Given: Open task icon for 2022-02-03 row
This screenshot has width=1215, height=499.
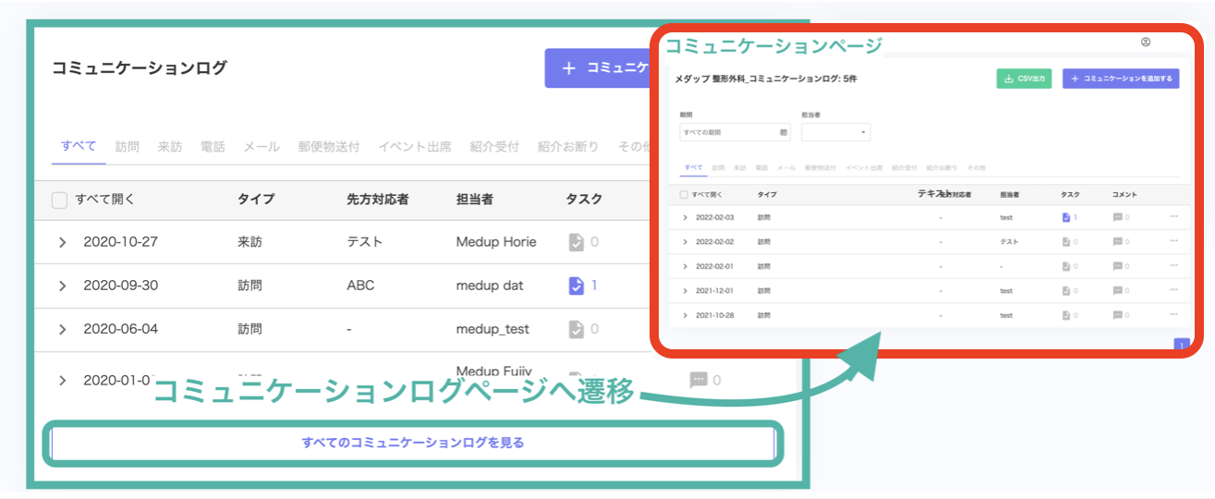Looking at the screenshot, I should point(1066,217).
